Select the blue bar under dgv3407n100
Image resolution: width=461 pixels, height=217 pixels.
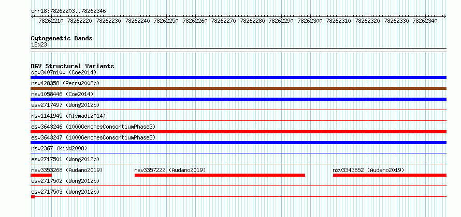pyautogui.click(x=238, y=78)
